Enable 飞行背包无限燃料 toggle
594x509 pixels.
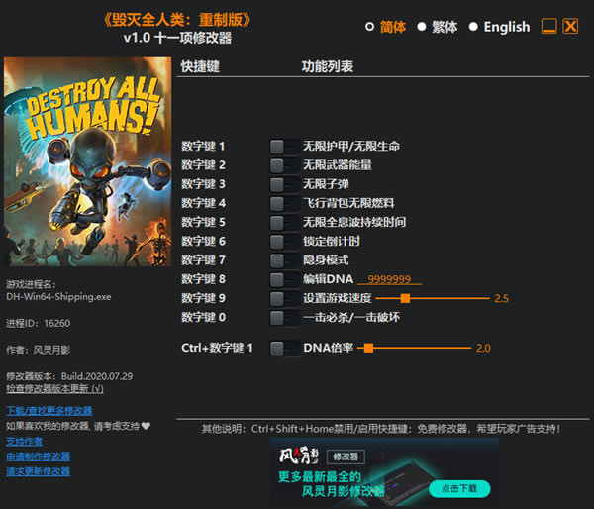click(283, 203)
